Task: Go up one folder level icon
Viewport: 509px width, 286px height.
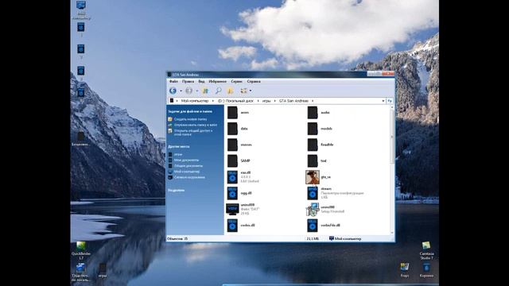Action: click(x=205, y=91)
